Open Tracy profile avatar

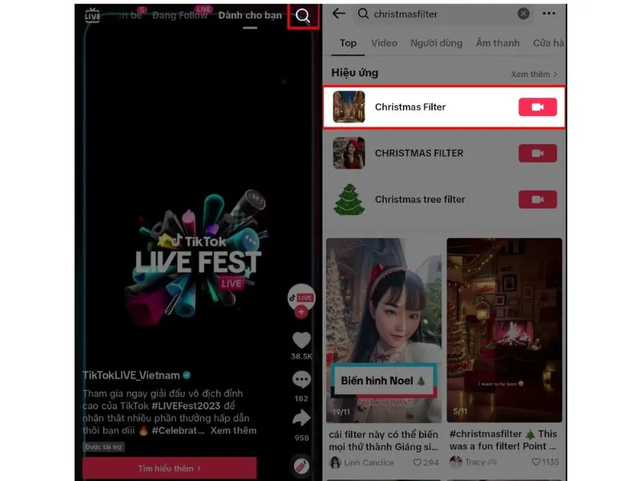[456, 462]
